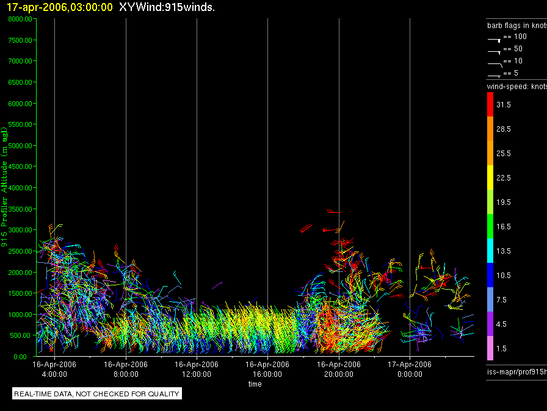The height and width of the screenshot is (411, 547).
Task: Click the 16-Apr-2006 12:00:00 time tick label
Action: (197, 369)
